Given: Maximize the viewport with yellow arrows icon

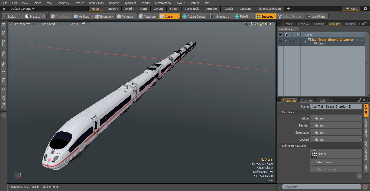Looking at the screenshot, I should pyautogui.click(x=262, y=24).
